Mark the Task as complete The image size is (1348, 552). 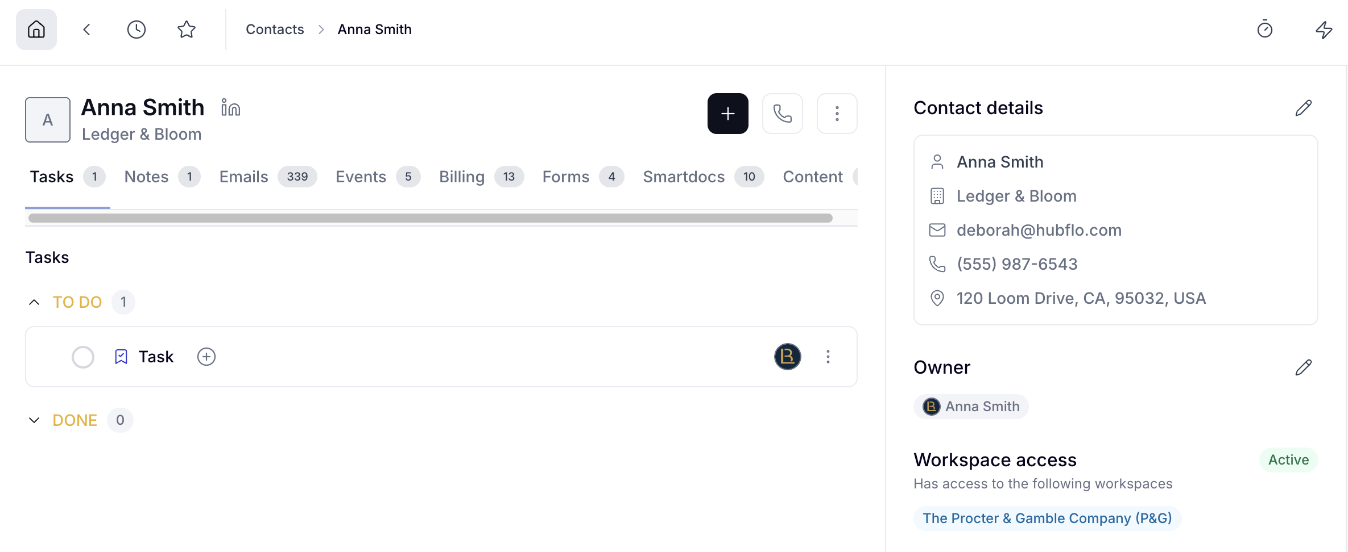tap(83, 357)
